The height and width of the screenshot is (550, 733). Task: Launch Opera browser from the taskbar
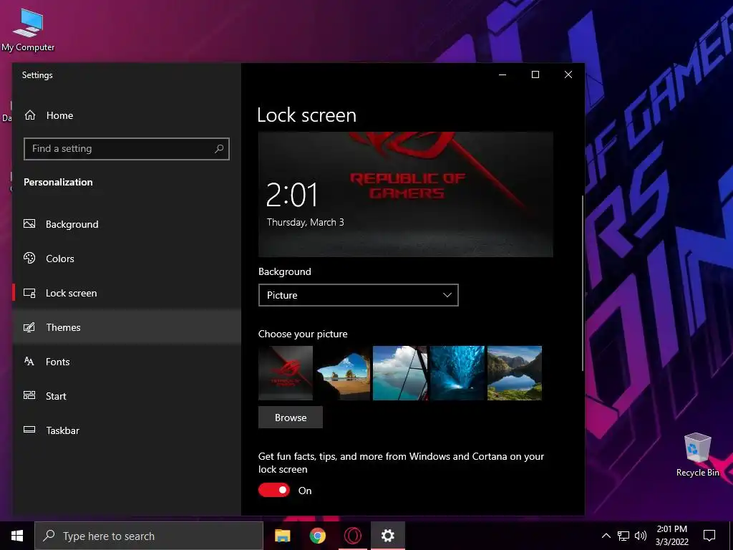[352, 536]
